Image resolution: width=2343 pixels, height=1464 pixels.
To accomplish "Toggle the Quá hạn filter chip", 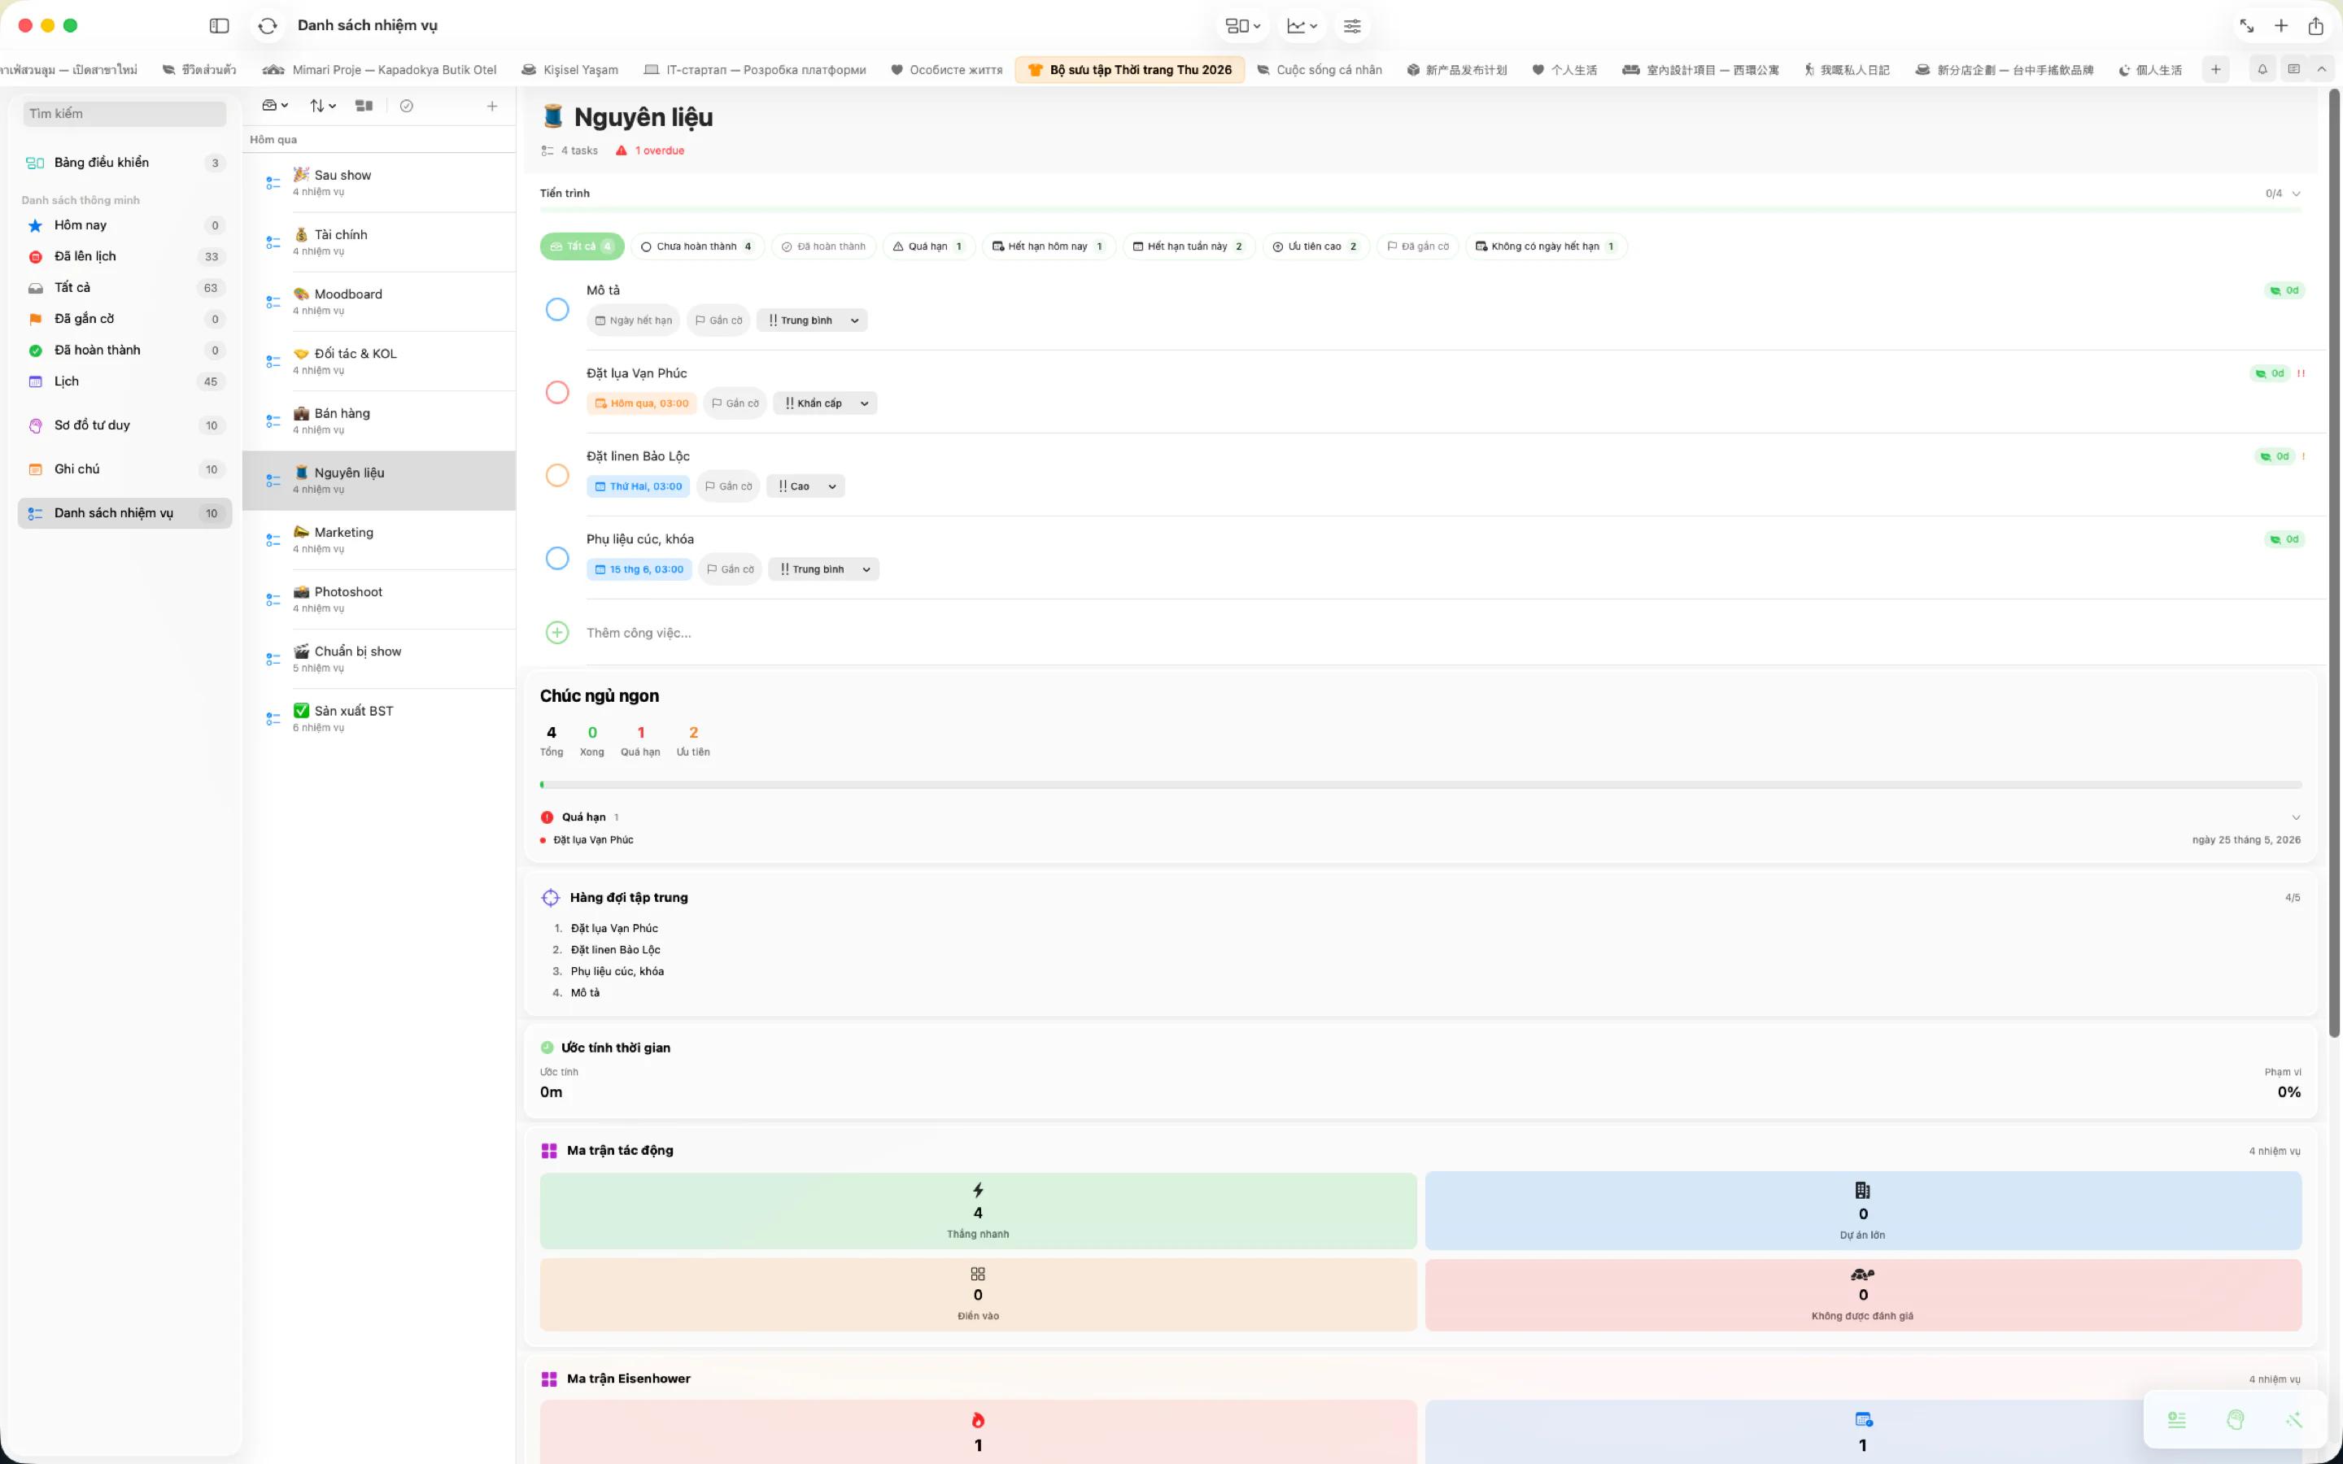I will tap(928, 247).
